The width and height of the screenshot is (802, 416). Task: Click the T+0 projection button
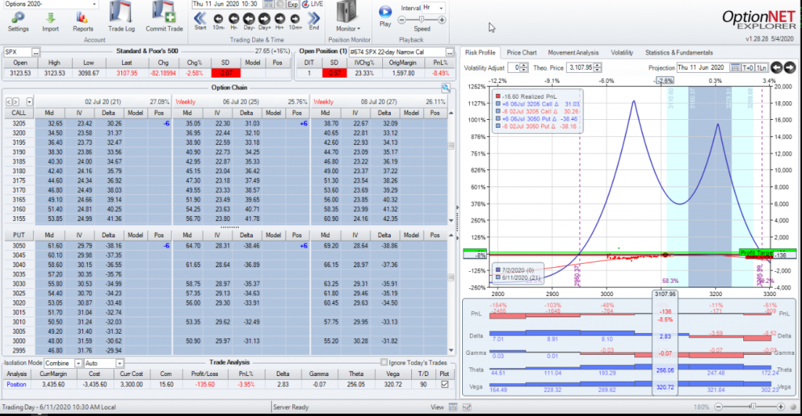[748, 67]
